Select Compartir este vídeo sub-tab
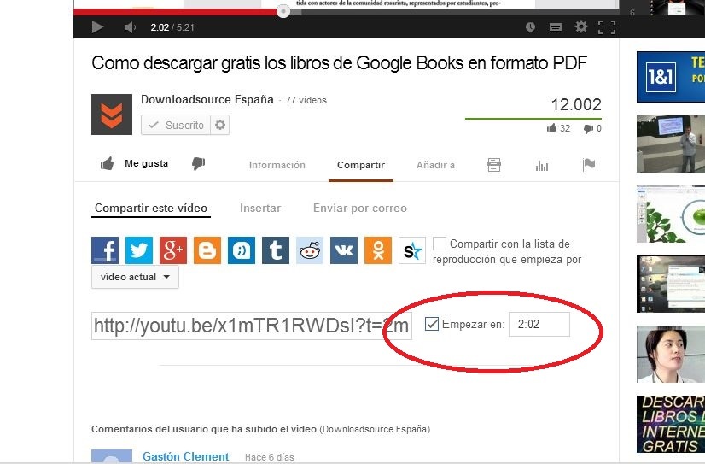 coord(151,208)
